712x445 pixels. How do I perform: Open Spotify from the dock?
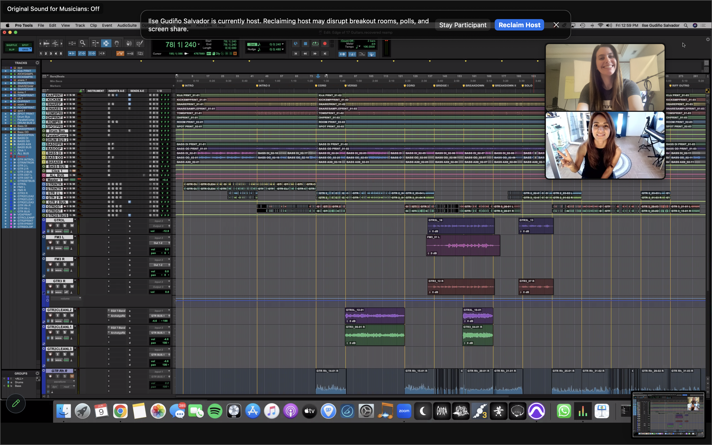(215, 411)
